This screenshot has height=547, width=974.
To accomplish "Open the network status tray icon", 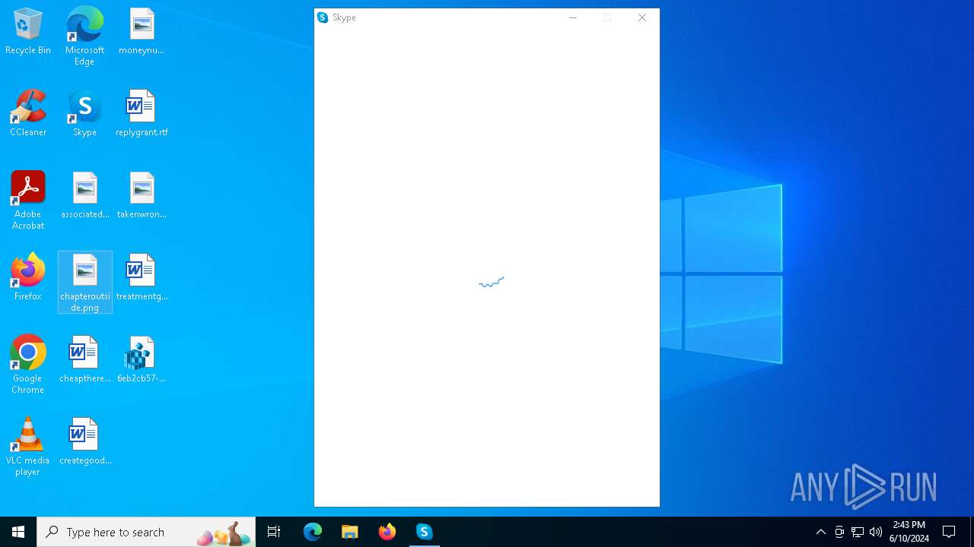I will [858, 532].
